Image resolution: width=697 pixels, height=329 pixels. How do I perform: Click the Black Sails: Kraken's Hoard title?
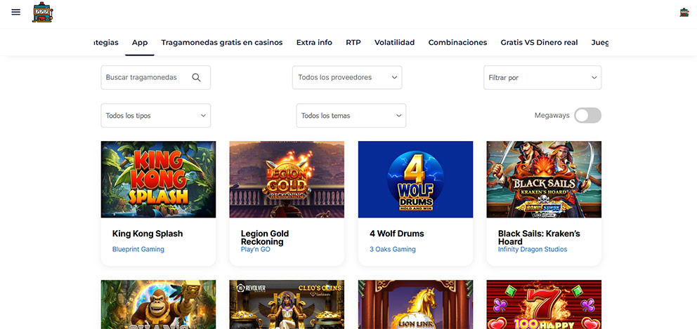(539, 238)
